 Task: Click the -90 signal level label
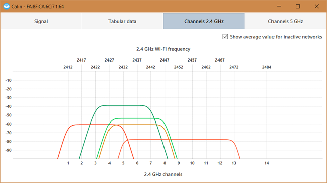9,150
